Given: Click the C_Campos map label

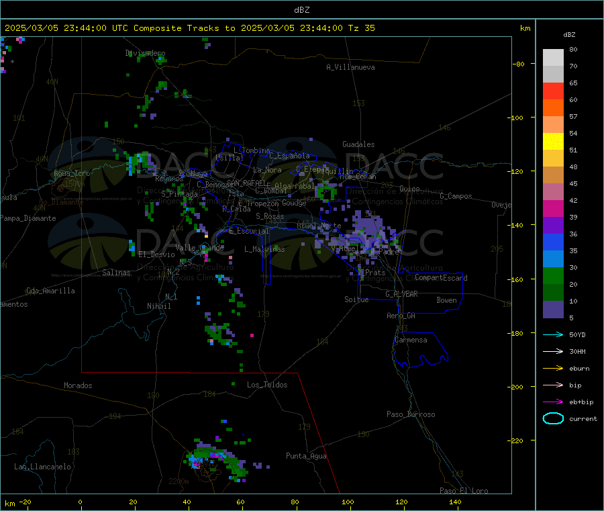Looking at the screenshot, I should [456, 196].
